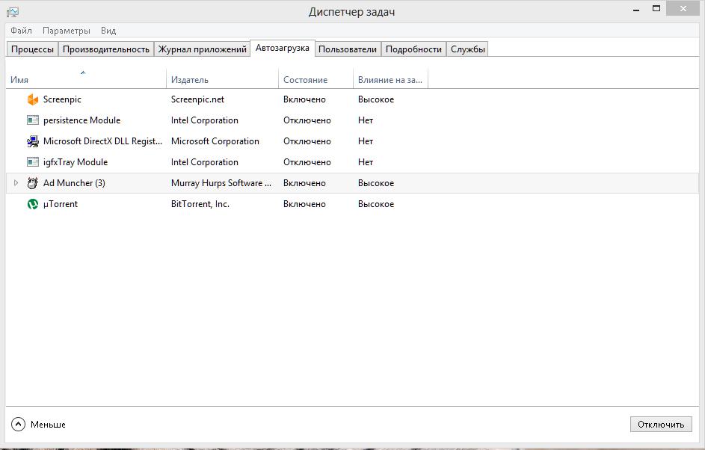The image size is (705, 450).
Task: Collapse view with the Меньше arrow icon
Action: (x=18, y=425)
